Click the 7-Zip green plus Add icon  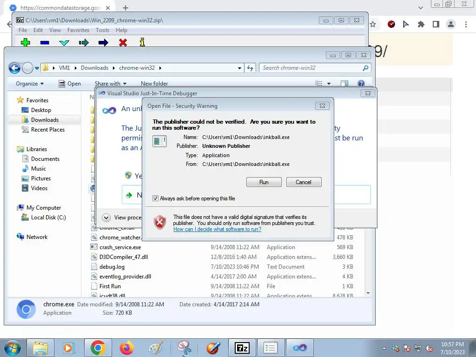pyautogui.click(x=26, y=42)
